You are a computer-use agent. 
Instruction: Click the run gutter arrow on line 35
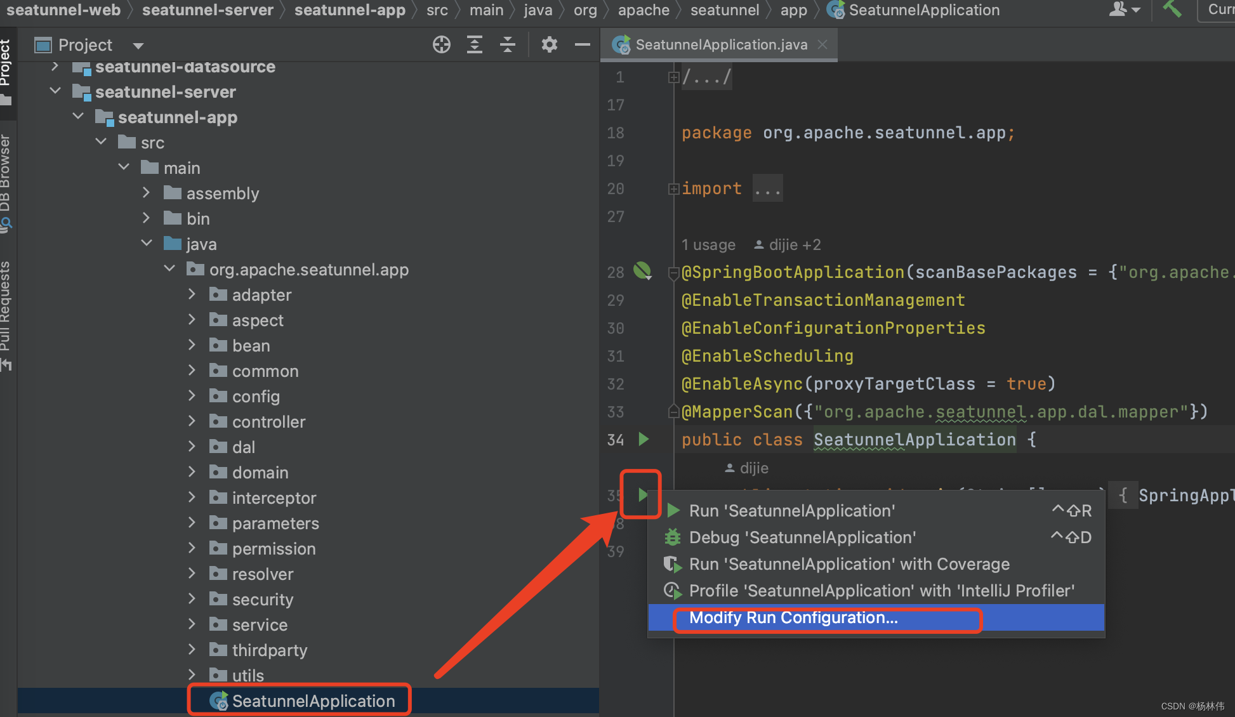click(642, 494)
